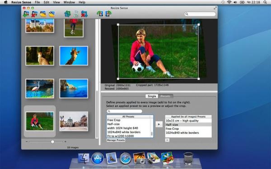Click the grayed-out center toolbar icon
The width and height of the screenshot is (271, 169).
76,14
